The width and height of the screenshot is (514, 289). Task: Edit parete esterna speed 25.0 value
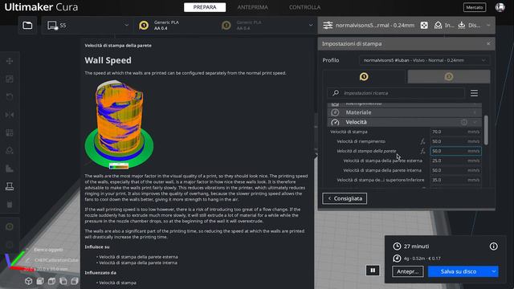[455, 161]
